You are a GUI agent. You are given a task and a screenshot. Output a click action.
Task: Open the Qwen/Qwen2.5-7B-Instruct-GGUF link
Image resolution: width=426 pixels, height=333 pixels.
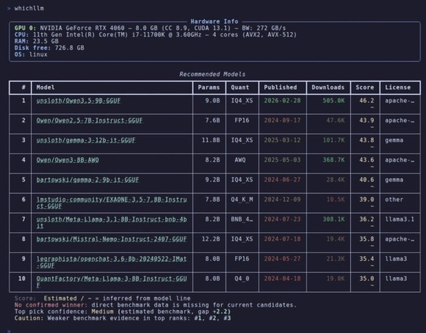(90, 121)
